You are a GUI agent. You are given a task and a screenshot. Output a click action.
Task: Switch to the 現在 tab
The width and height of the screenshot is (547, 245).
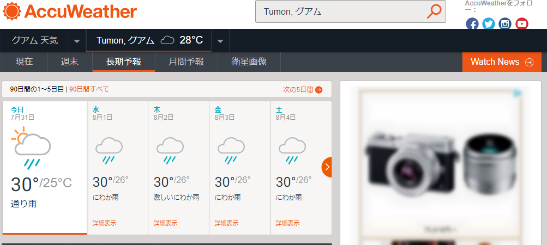(x=24, y=62)
